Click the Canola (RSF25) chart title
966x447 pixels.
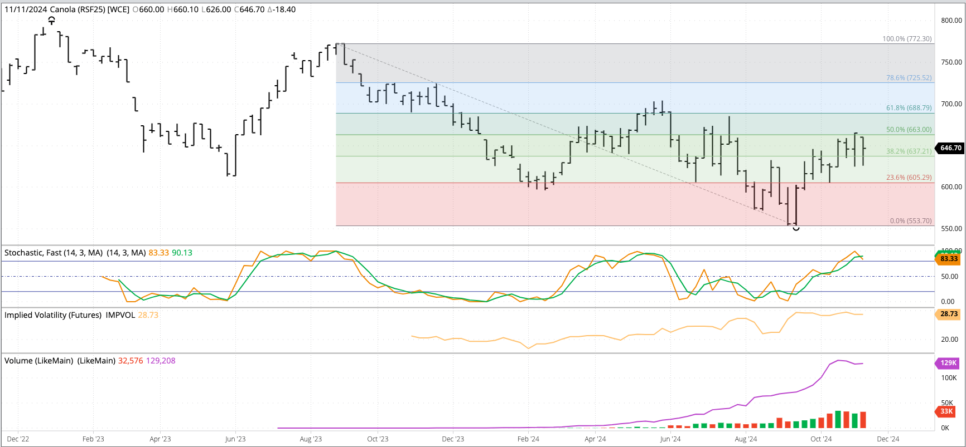coord(90,9)
